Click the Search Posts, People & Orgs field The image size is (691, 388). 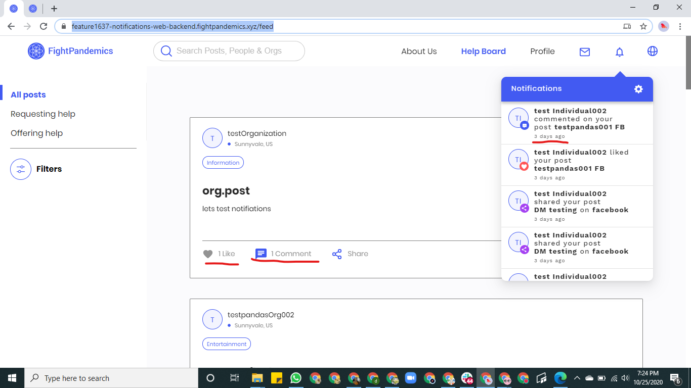pyautogui.click(x=229, y=51)
